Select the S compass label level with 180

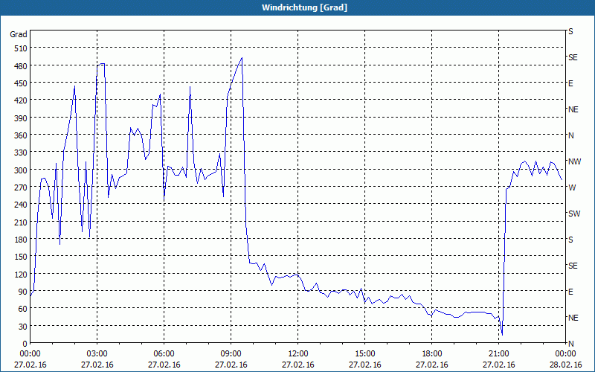pyautogui.click(x=570, y=240)
